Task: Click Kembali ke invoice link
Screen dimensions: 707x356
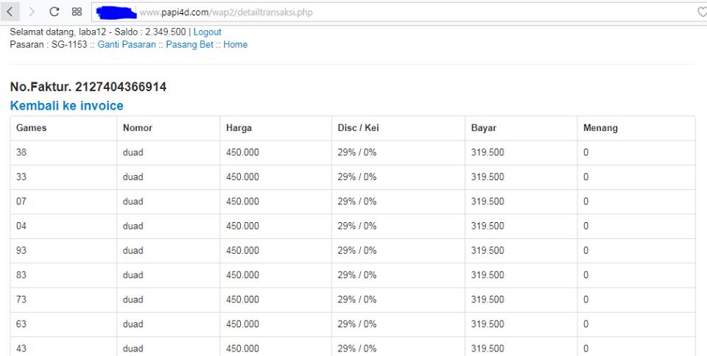Action: [x=66, y=106]
